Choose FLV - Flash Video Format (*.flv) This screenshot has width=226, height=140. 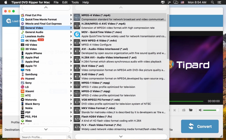tap(120, 127)
